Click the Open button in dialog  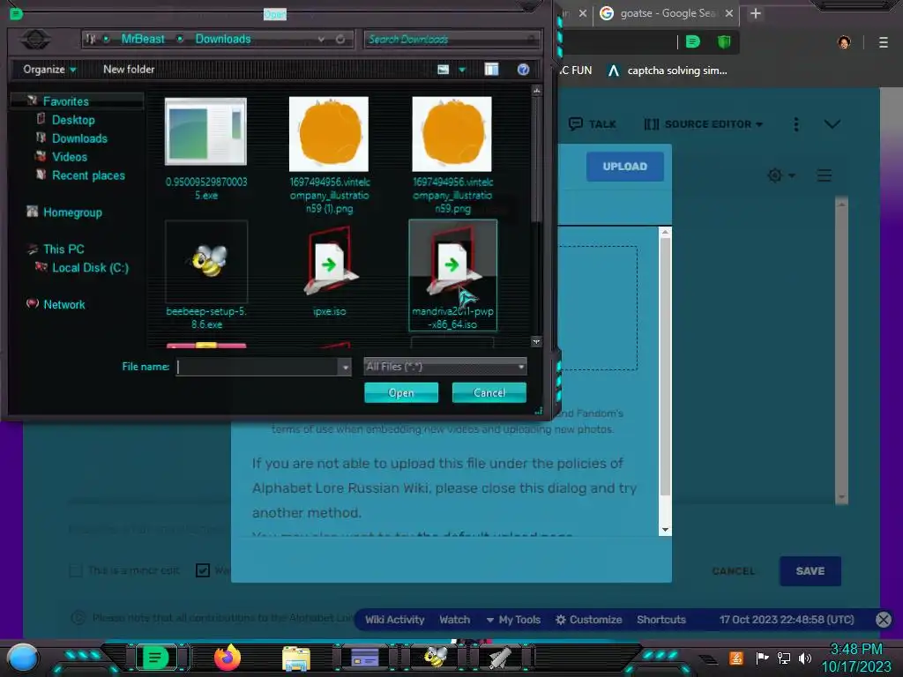pyautogui.click(x=401, y=392)
